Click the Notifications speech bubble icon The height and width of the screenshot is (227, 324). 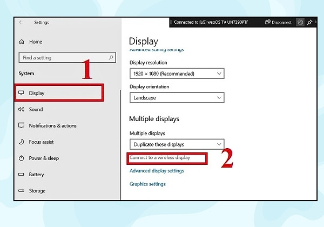point(21,125)
